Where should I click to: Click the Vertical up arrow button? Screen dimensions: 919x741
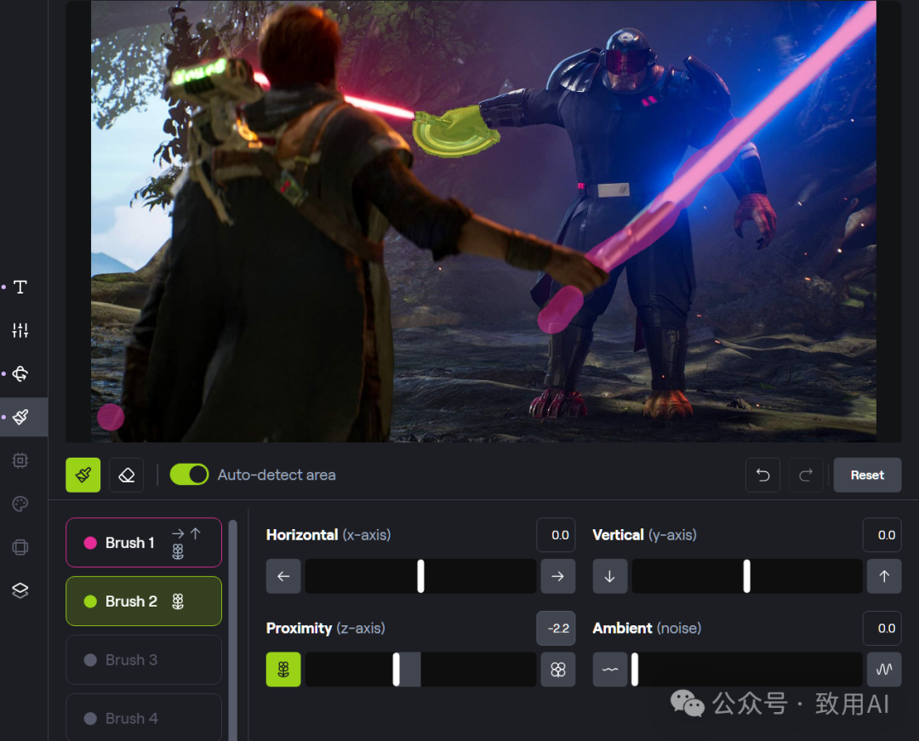(884, 576)
